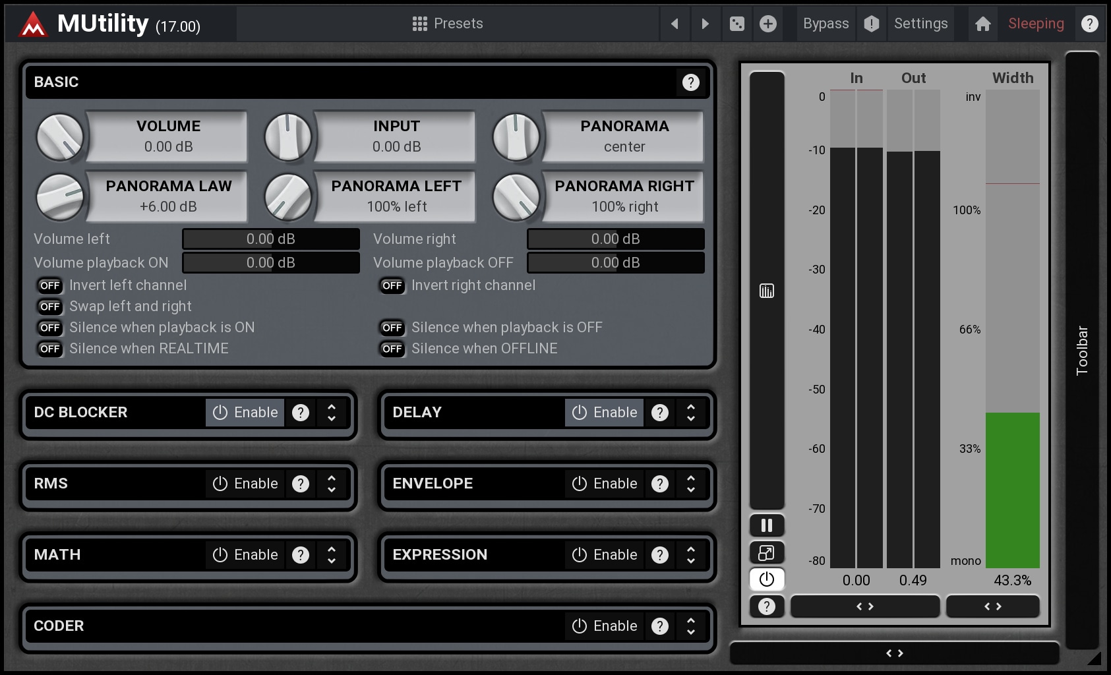
Task: Expand the RMS section arrows
Action: coord(332,484)
